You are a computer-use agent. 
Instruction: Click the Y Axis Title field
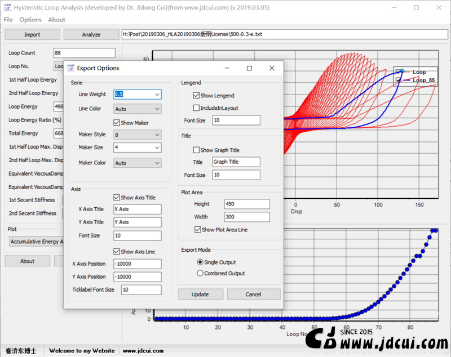pos(138,222)
